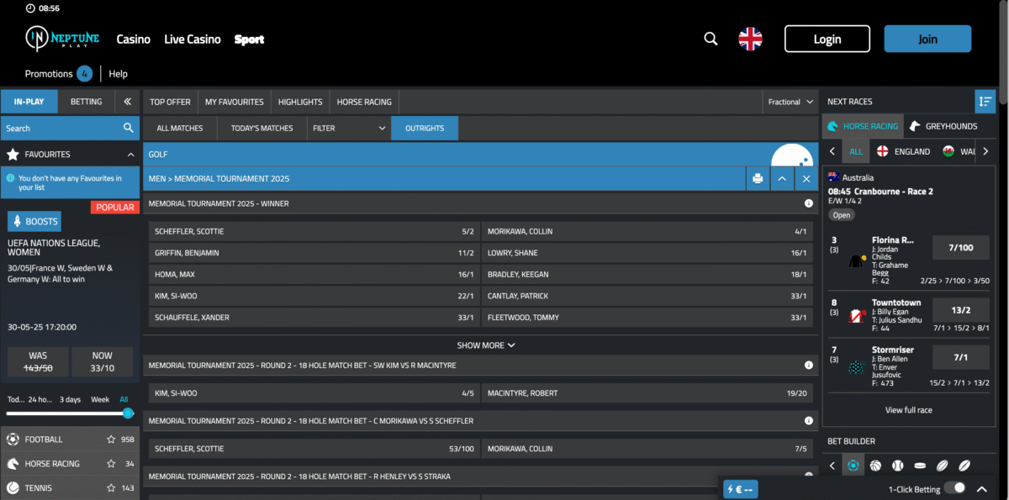The height and width of the screenshot is (500, 1009).
Task: Favourite Football using its star
Action: 111,439
